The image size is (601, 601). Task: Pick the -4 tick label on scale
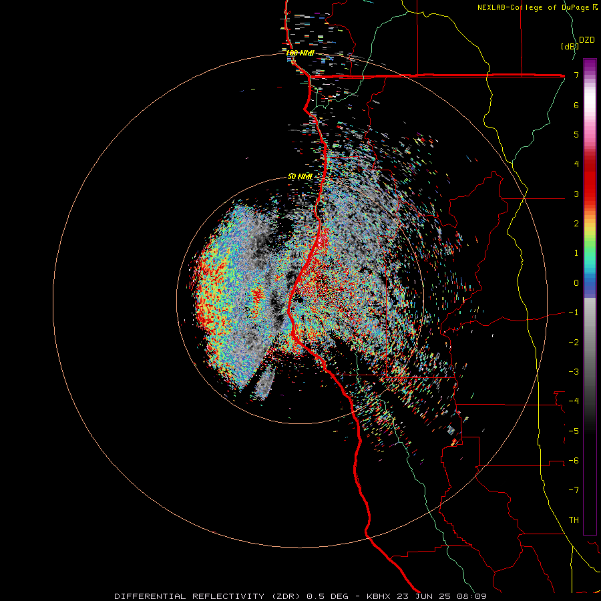pos(574,401)
